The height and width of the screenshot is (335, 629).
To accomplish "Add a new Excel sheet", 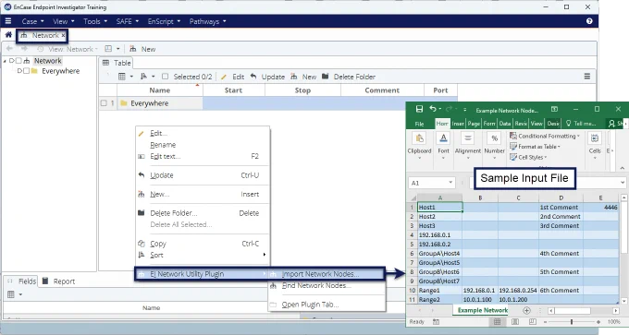I will point(526,311).
